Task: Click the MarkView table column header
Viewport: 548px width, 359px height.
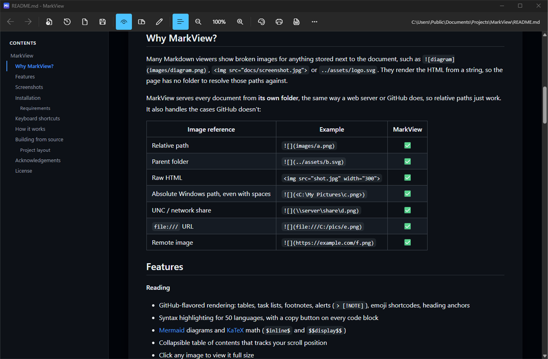Action: coord(408,130)
